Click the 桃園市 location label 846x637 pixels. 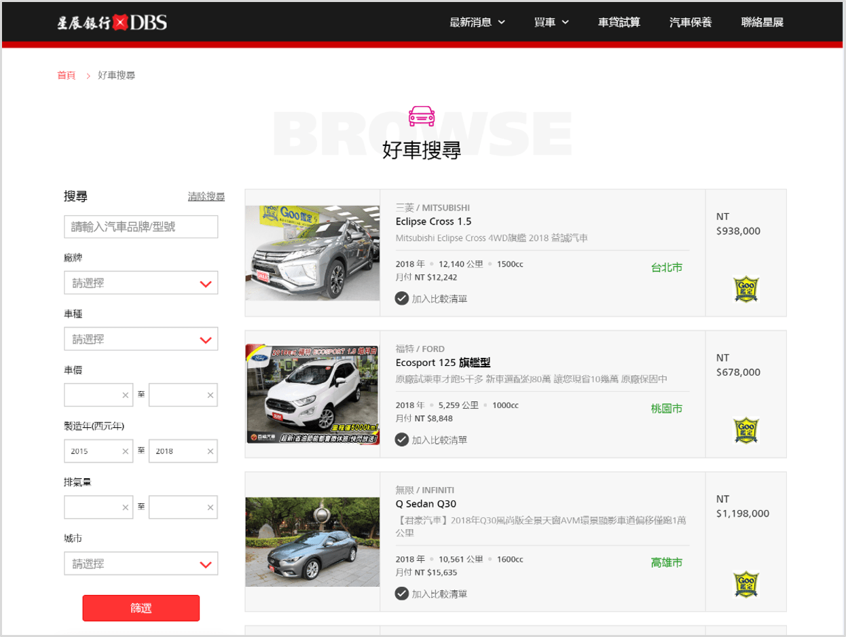pos(667,409)
